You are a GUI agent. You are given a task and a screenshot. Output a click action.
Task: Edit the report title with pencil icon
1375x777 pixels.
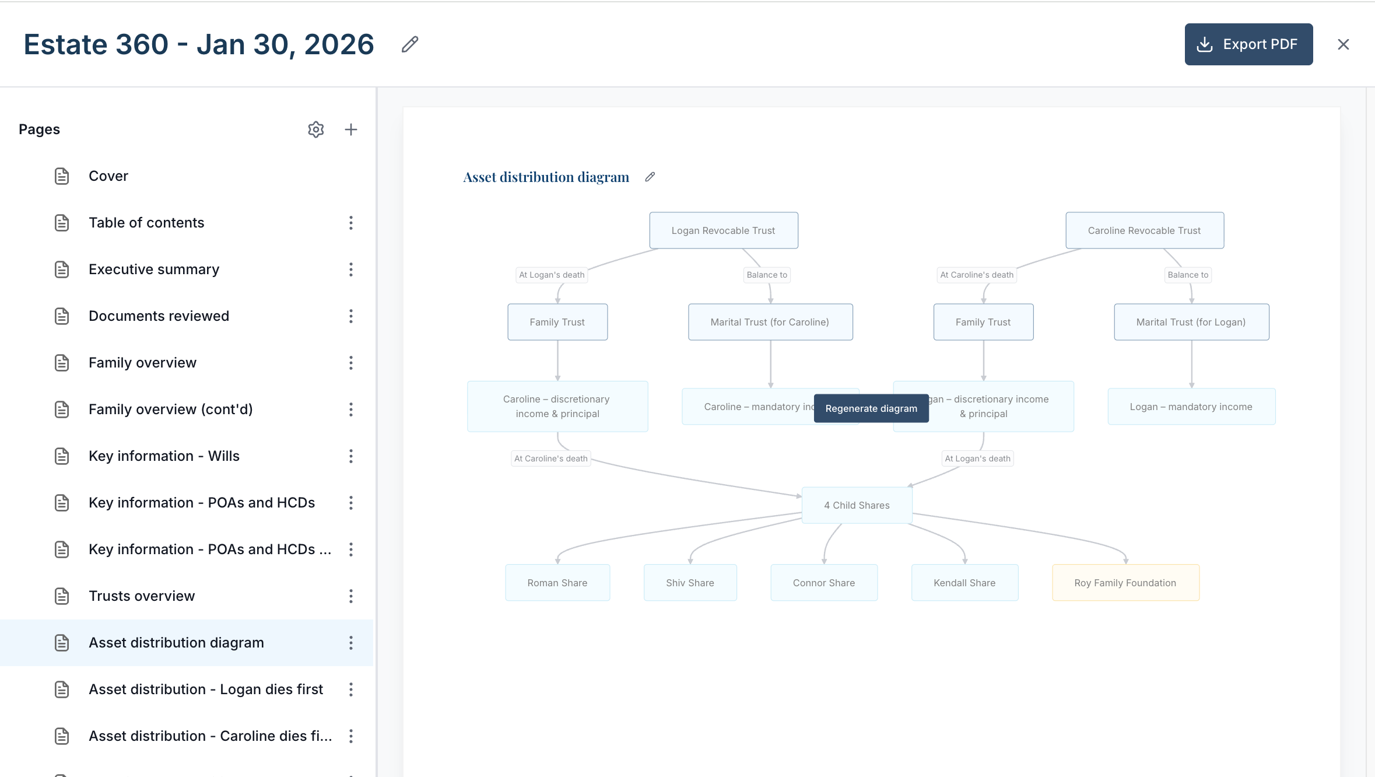pos(410,44)
